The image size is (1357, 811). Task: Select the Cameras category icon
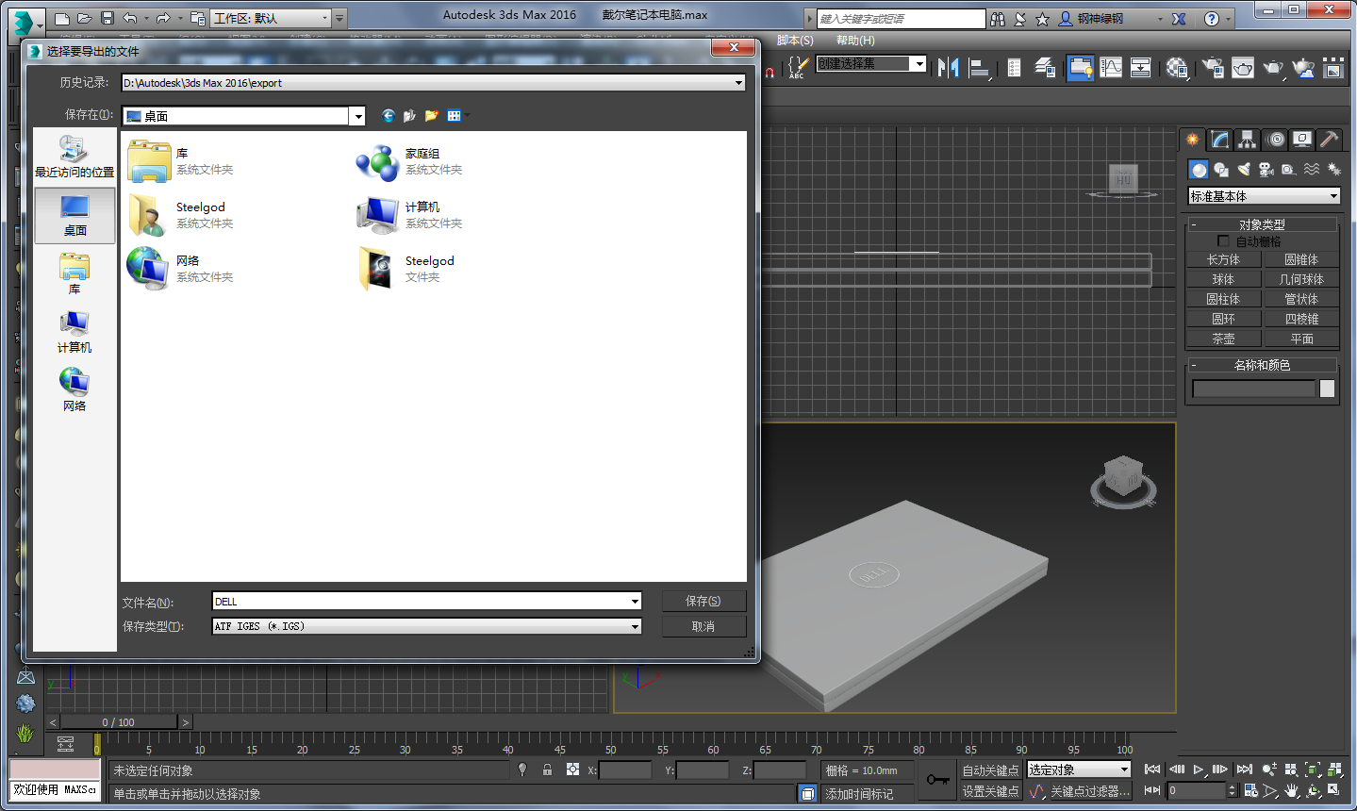[x=1266, y=170]
